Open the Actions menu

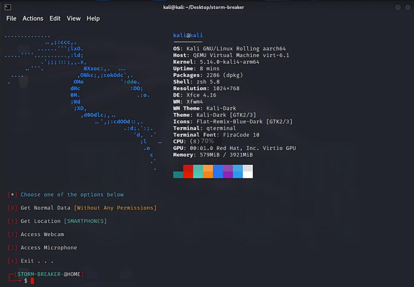33,18
